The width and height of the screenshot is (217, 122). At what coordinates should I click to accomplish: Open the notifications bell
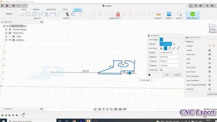(x=207, y=6)
